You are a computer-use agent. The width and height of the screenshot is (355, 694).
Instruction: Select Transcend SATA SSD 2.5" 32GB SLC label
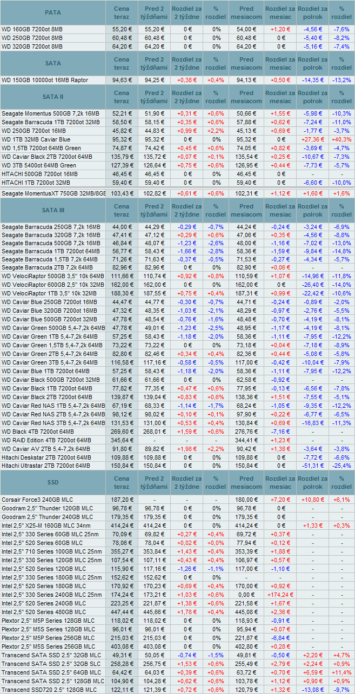(51, 664)
